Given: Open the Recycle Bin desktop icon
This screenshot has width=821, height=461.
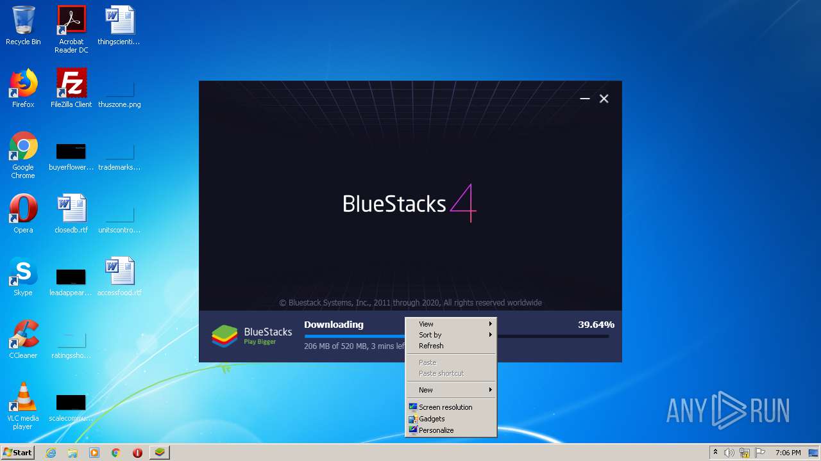Looking at the screenshot, I should click(23, 26).
